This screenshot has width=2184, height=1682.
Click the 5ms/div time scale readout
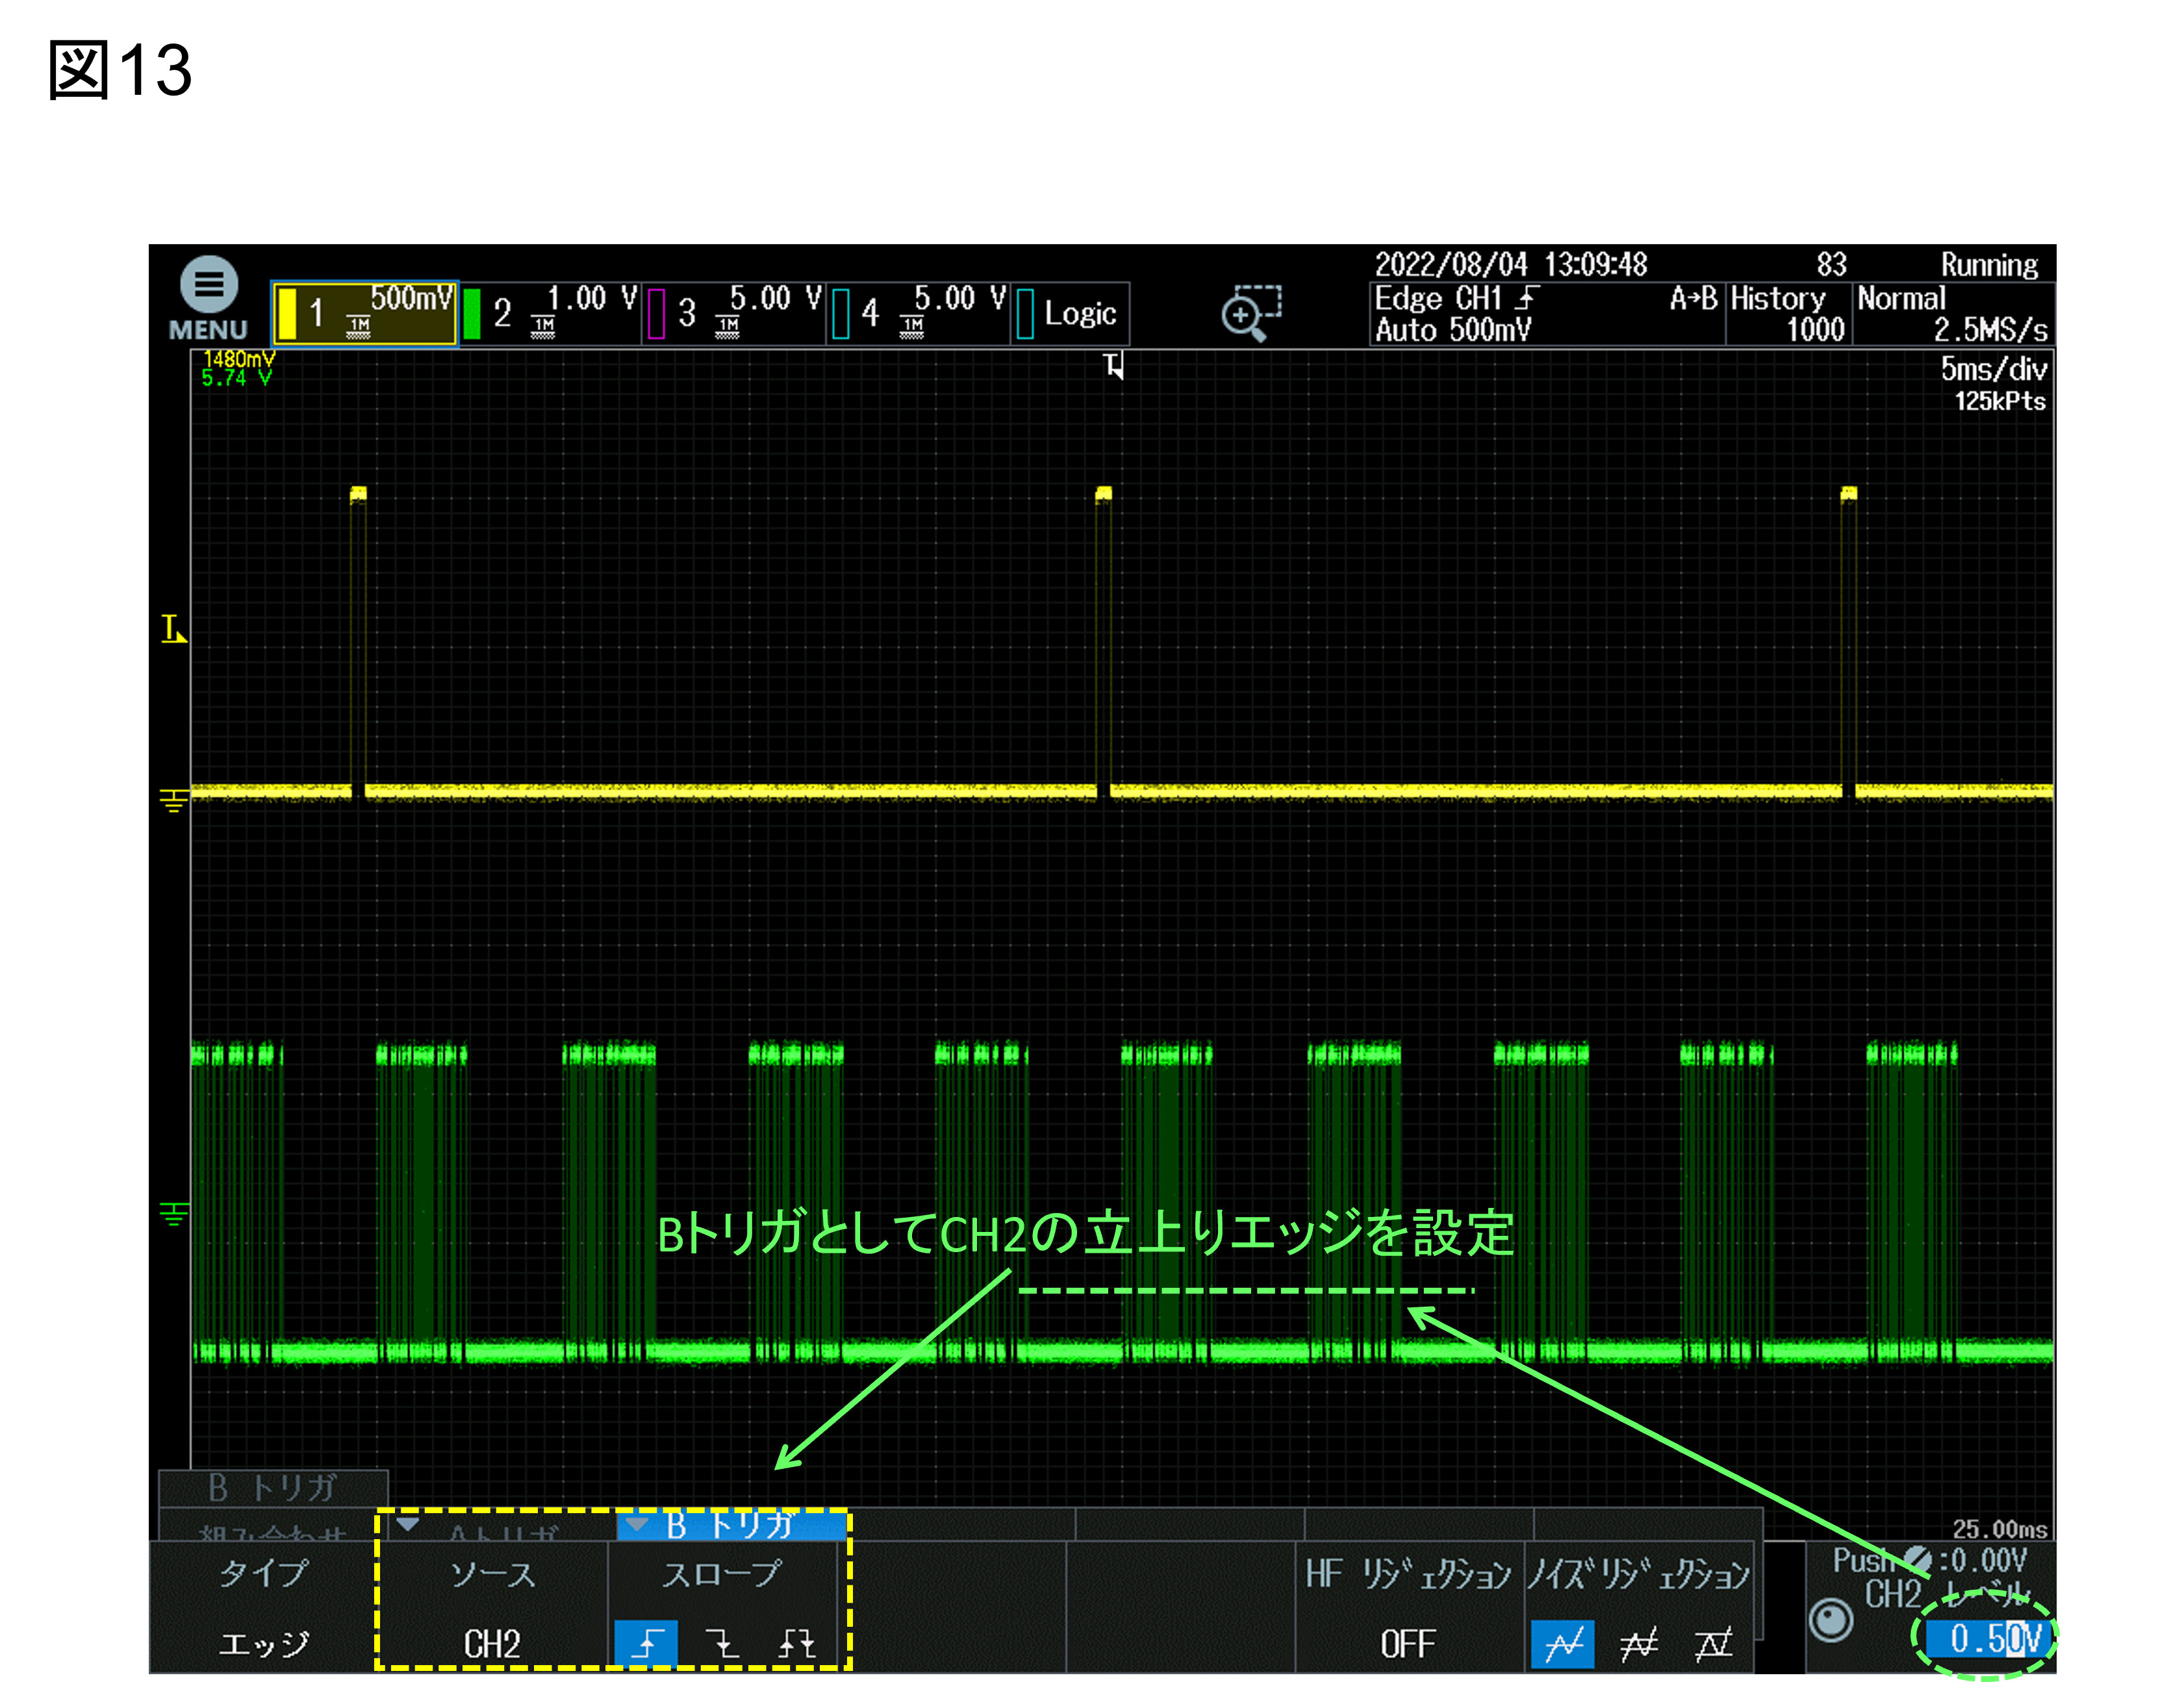tap(1993, 369)
